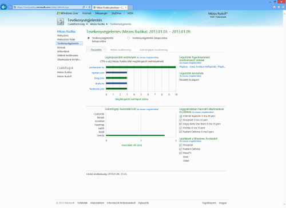The image size is (286, 208).
Task: Open Súgóközpont footer link
Action: pyautogui.click(x=209, y=203)
